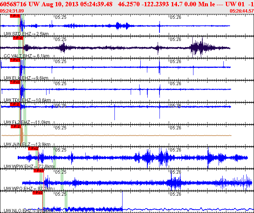This screenshot has height=213, width=254.
Task: Click the Pc1 pick flag on WPO trace
Action: tap(38, 170)
